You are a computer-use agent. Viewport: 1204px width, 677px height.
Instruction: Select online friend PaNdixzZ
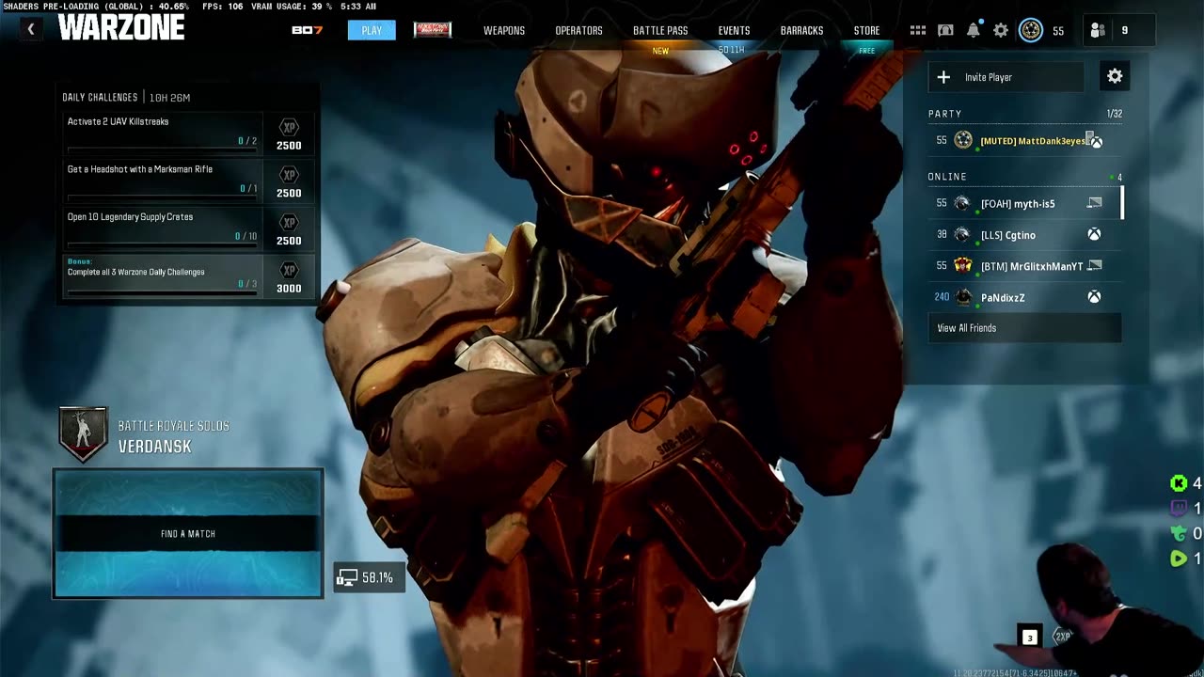tap(1024, 297)
